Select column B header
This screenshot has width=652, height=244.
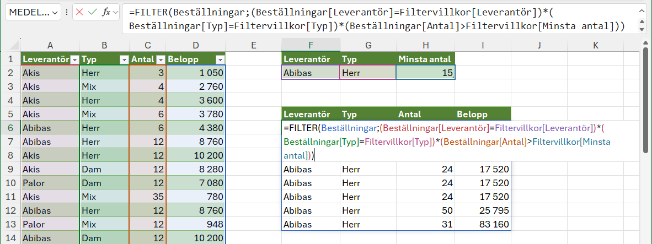(x=104, y=46)
